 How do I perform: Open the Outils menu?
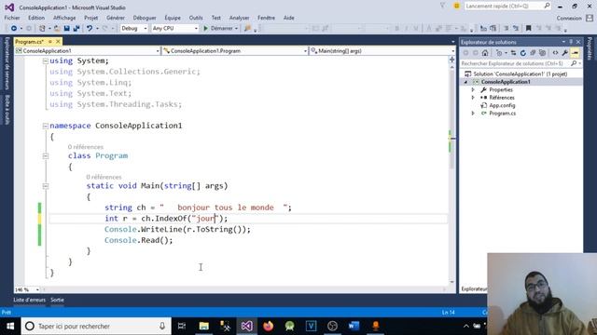coord(196,18)
